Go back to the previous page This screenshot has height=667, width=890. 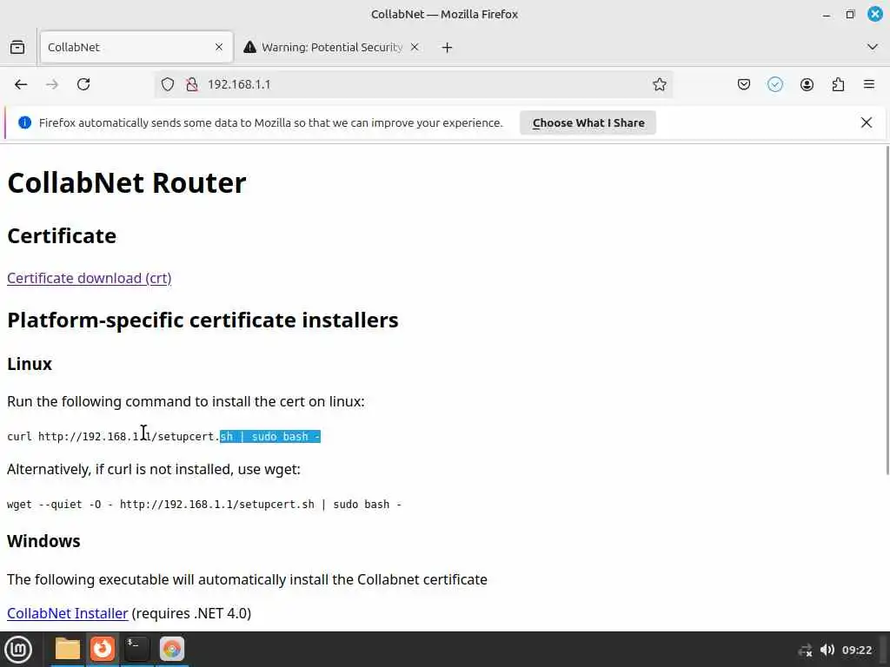tap(21, 84)
